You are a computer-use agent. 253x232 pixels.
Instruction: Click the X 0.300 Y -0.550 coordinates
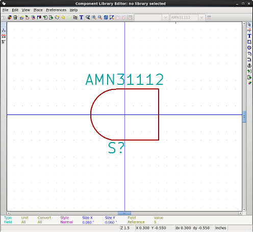(151, 228)
